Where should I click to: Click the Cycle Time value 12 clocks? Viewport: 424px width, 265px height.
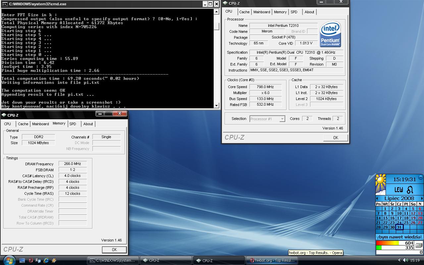tap(73, 193)
